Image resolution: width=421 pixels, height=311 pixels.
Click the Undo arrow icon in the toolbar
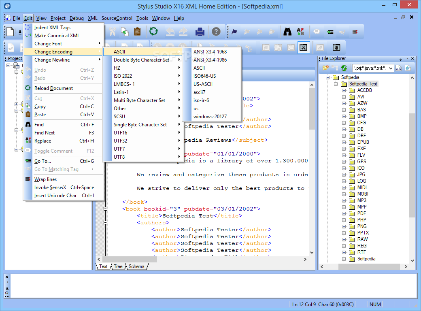click(170, 32)
